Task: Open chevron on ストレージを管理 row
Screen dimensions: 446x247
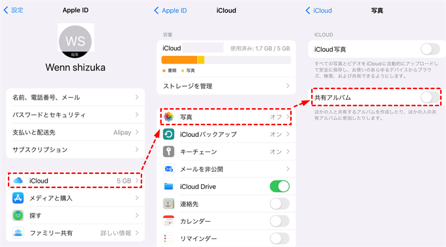Action: (288, 86)
